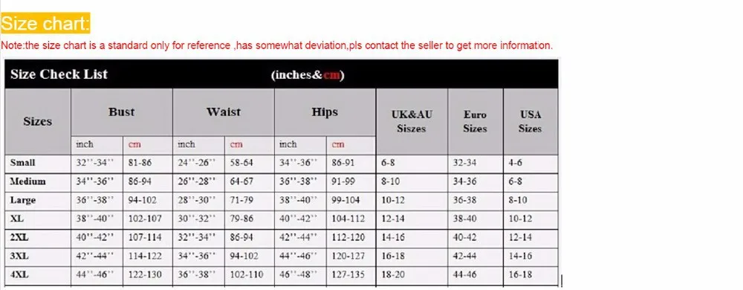Click the XL Euro size cell 38-40
743x290 pixels.
pos(464,219)
